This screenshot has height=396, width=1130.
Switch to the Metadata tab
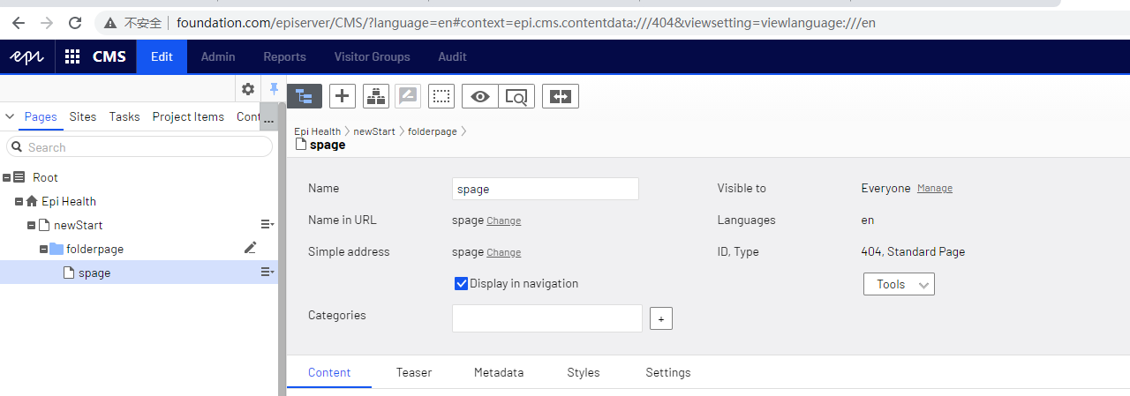pyautogui.click(x=499, y=372)
